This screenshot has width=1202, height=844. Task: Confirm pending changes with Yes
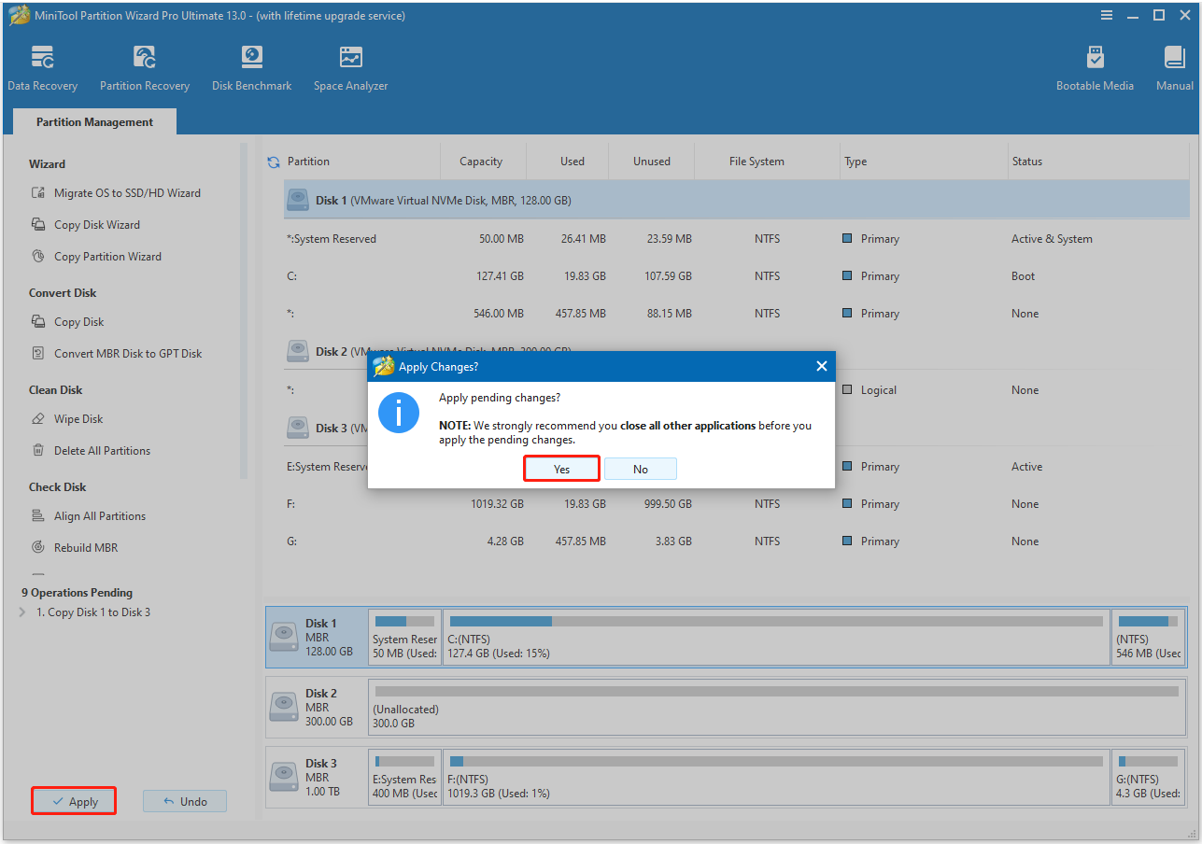[x=561, y=468]
